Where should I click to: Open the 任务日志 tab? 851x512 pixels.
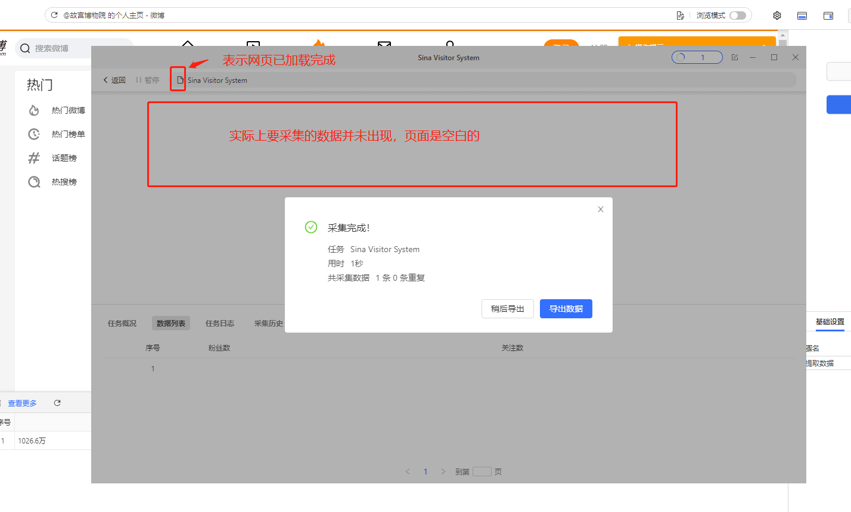(220, 324)
